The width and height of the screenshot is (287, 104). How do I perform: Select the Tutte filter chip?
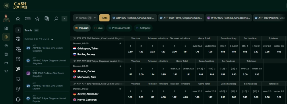tap(104, 18)
